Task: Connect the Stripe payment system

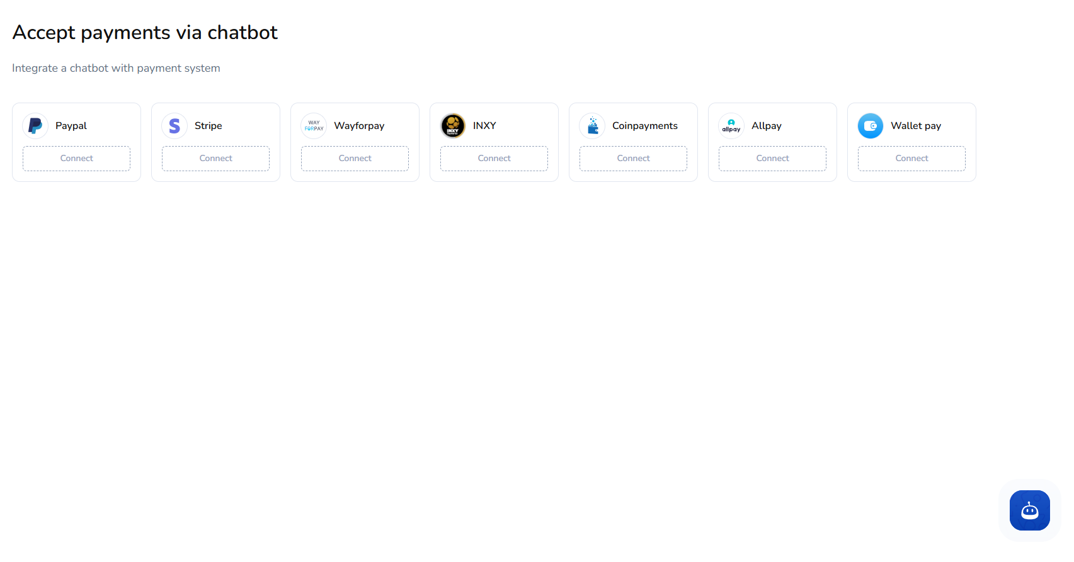Action: (216, 159)
